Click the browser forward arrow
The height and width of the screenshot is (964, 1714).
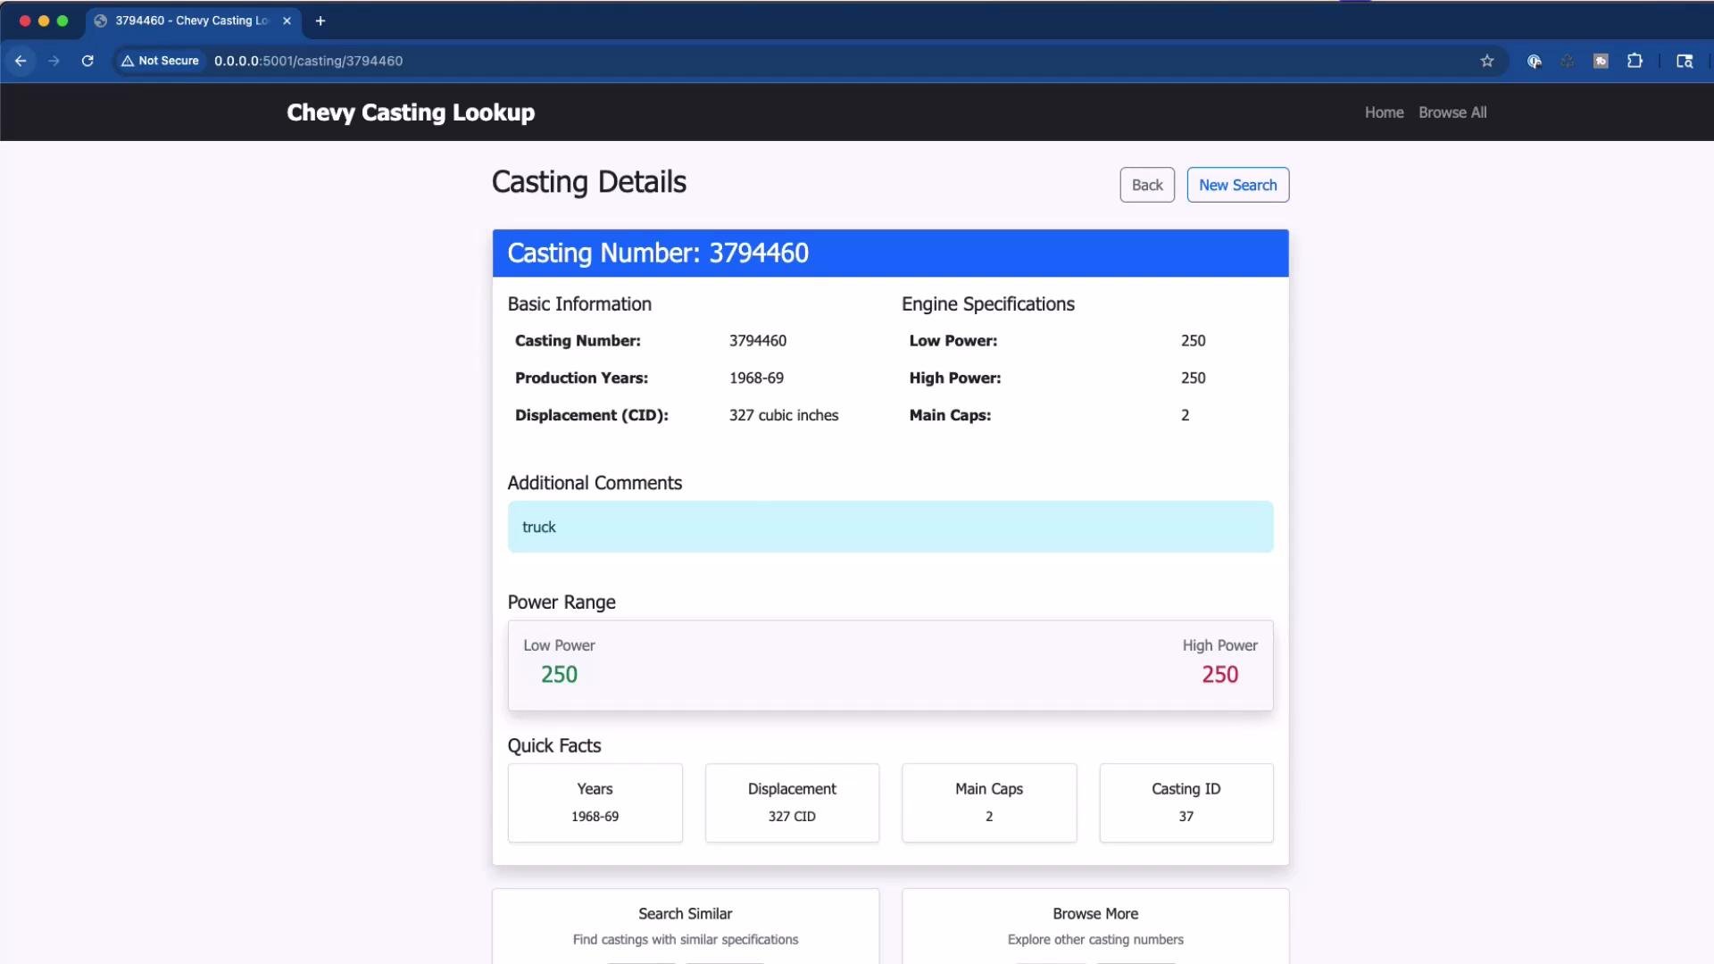click(x=54, y=61)
